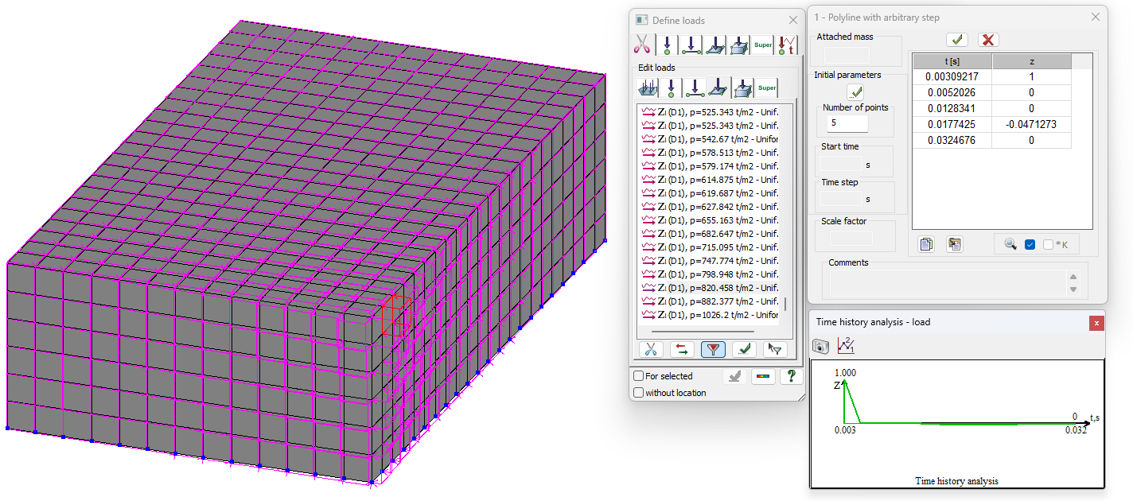Uncheck the blue checkbox next to magnifier
Viewport: 1133px width, 501px height.
(x=1030, y=245)
